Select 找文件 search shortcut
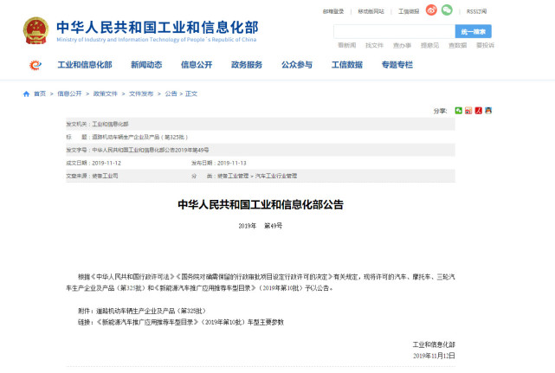 pyautogui.click(x=375, y=45)
